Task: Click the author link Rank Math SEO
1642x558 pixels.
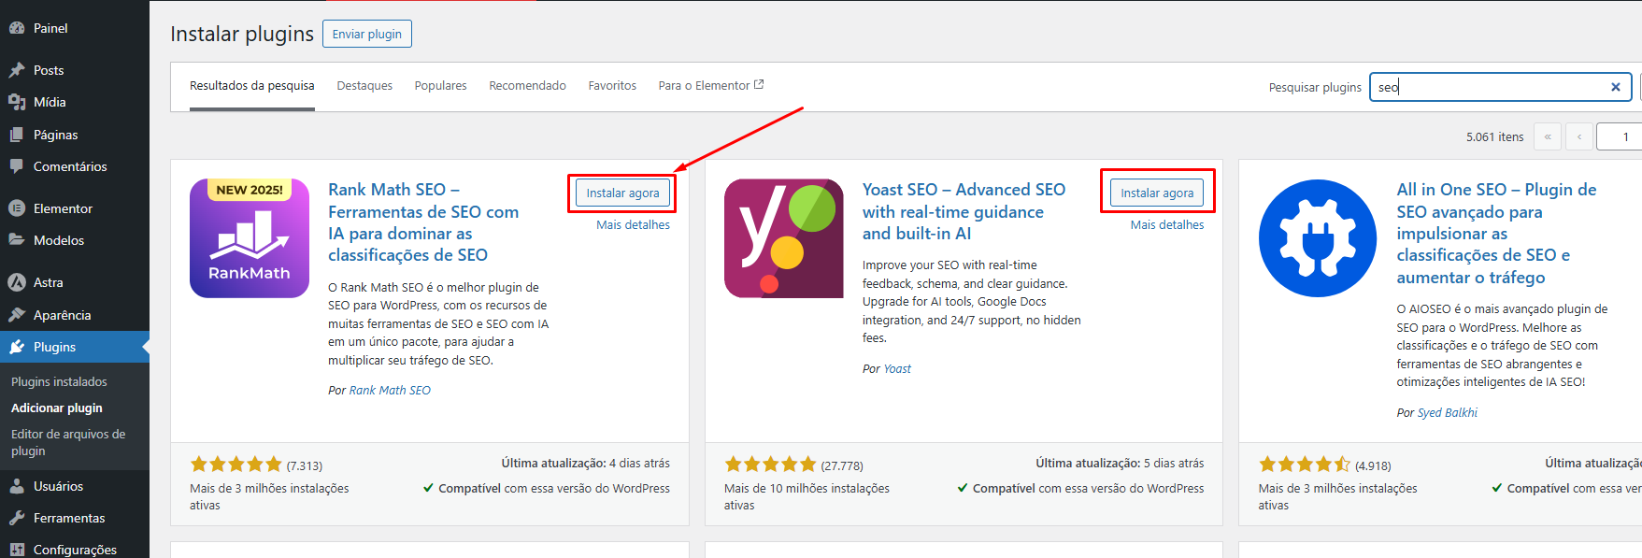Action: pyautogui.click(x=390, y=391)
